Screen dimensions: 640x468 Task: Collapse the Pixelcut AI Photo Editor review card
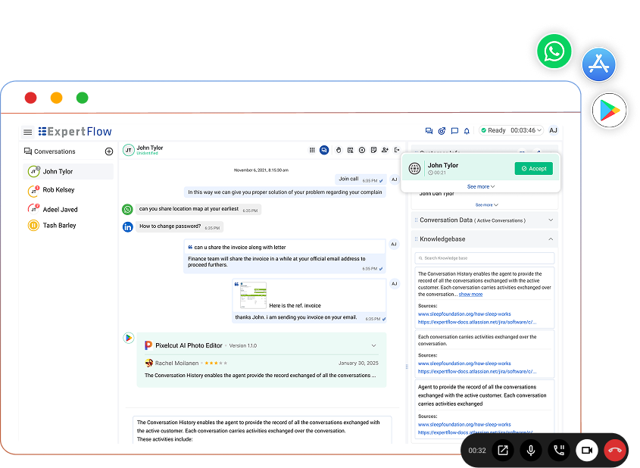[x=373, y=345]
